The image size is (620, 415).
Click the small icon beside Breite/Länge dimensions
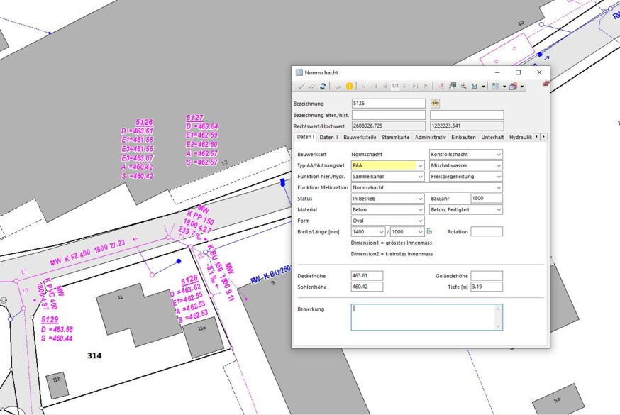point(429,231)
